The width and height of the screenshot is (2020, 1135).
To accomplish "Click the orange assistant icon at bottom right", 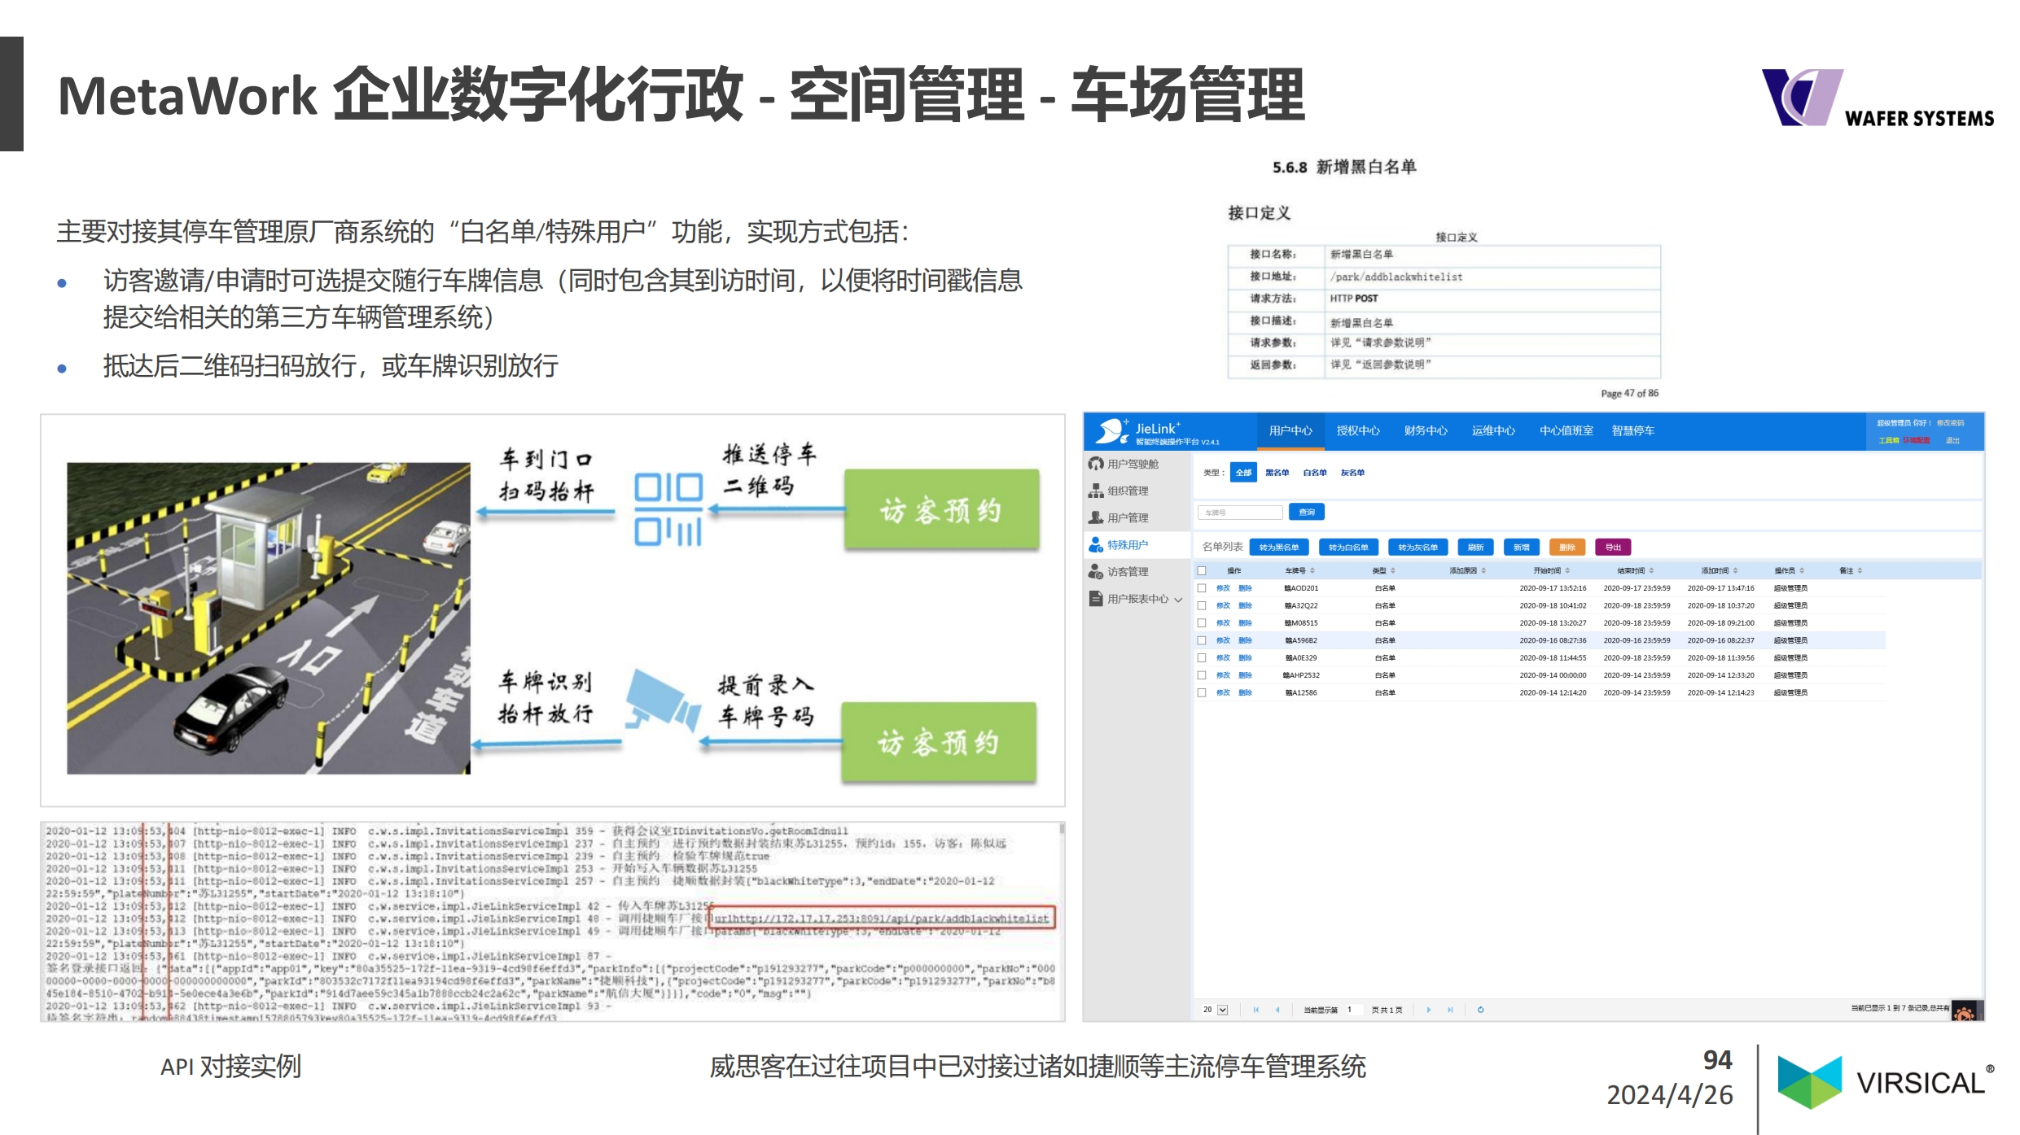I will [1964, 1012].
